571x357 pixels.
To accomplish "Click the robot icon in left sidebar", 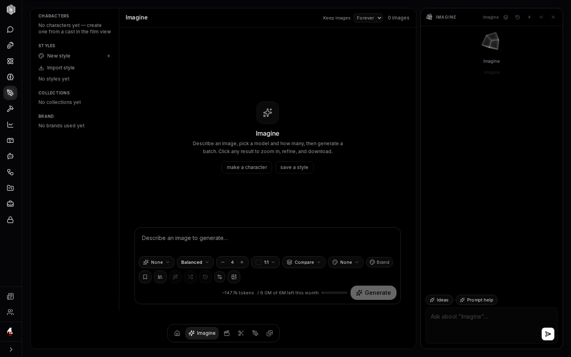I will click(10, 156).
